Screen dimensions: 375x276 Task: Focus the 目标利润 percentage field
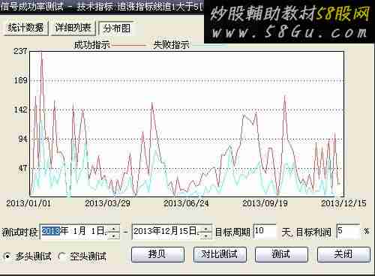click(x=348, y=231)
